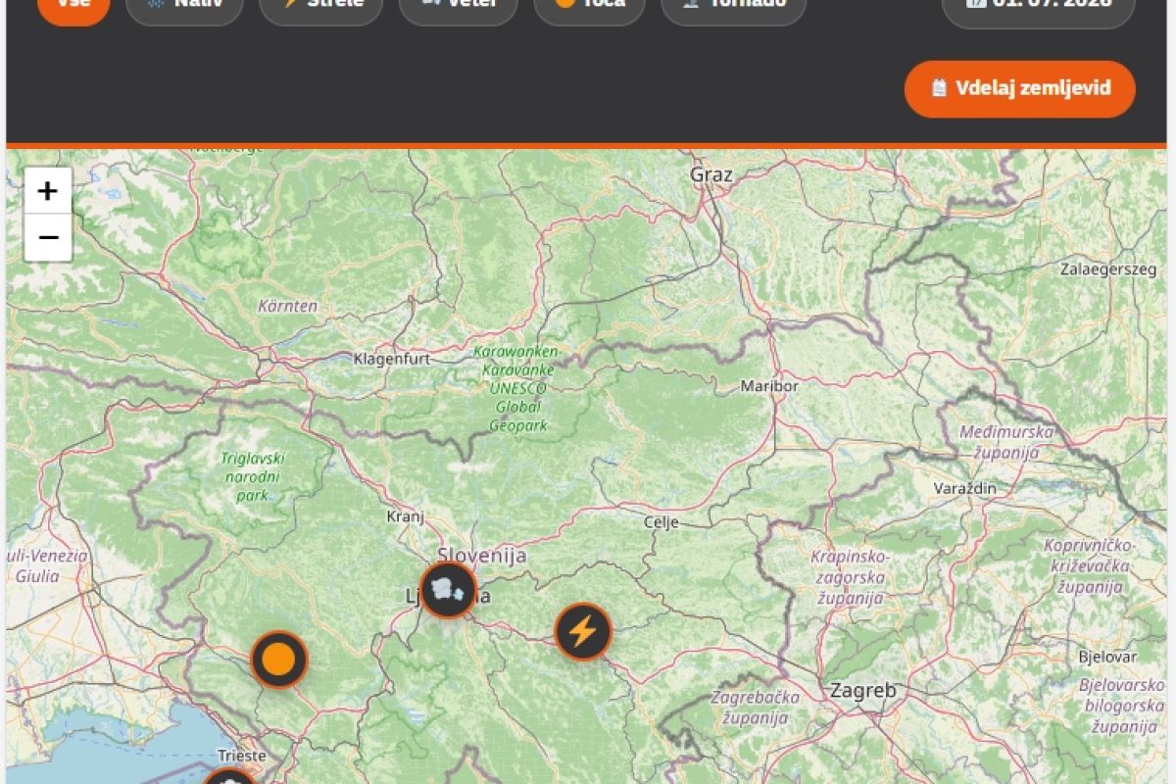Zoom in the map with plus button
1176x784 pixels.
pyautogui.click(x=48, y=191)
